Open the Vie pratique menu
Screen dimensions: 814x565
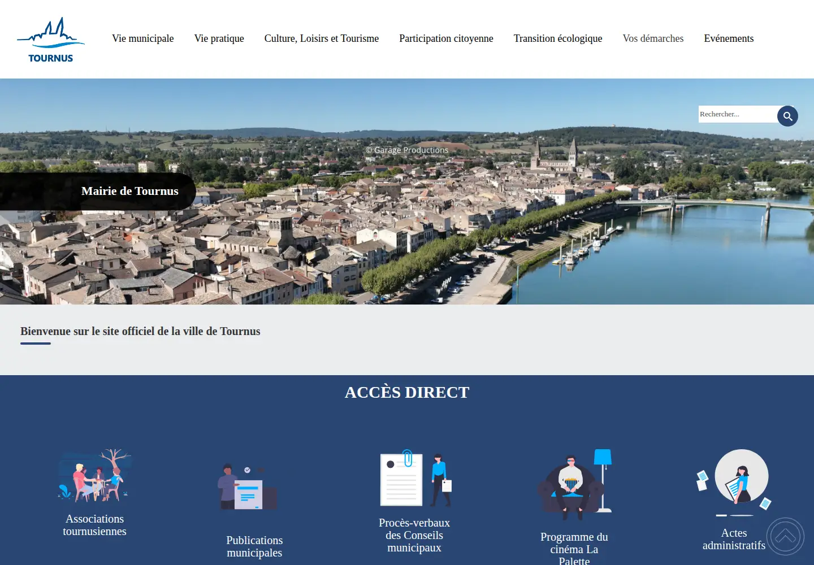coord(219,38)
